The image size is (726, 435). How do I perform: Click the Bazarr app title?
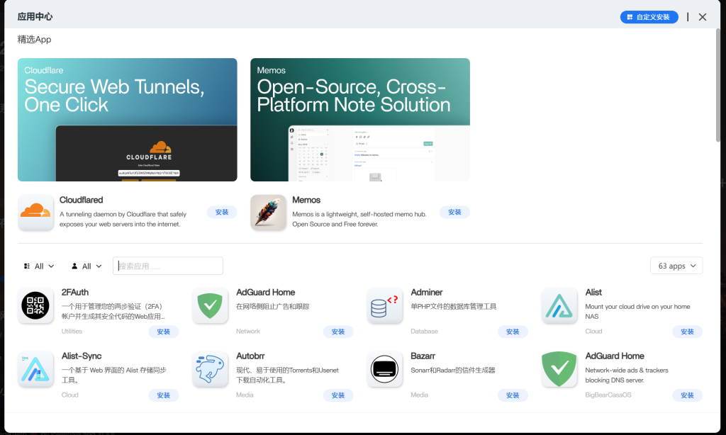[x=423, y=356]
